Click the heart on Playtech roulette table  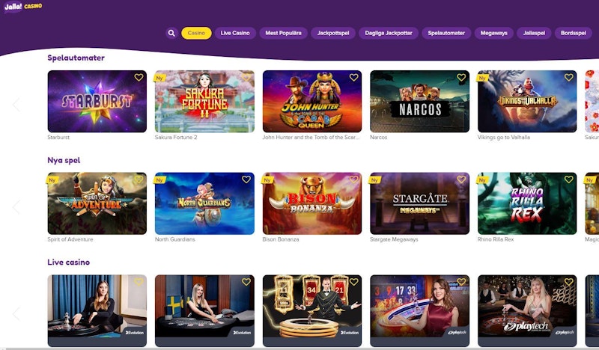(x=569, y=282)
